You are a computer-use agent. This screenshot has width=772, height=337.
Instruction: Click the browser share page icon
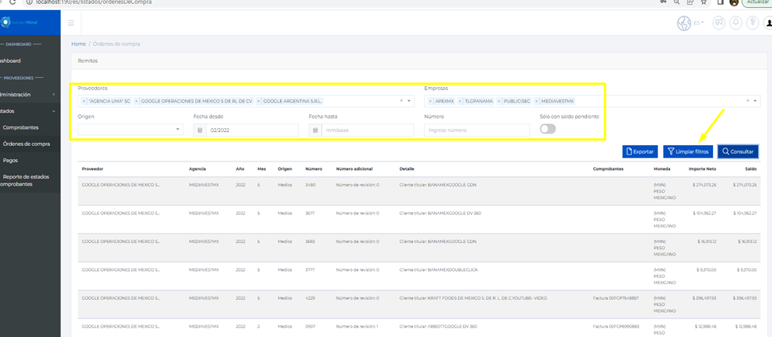tap(691, 2)
